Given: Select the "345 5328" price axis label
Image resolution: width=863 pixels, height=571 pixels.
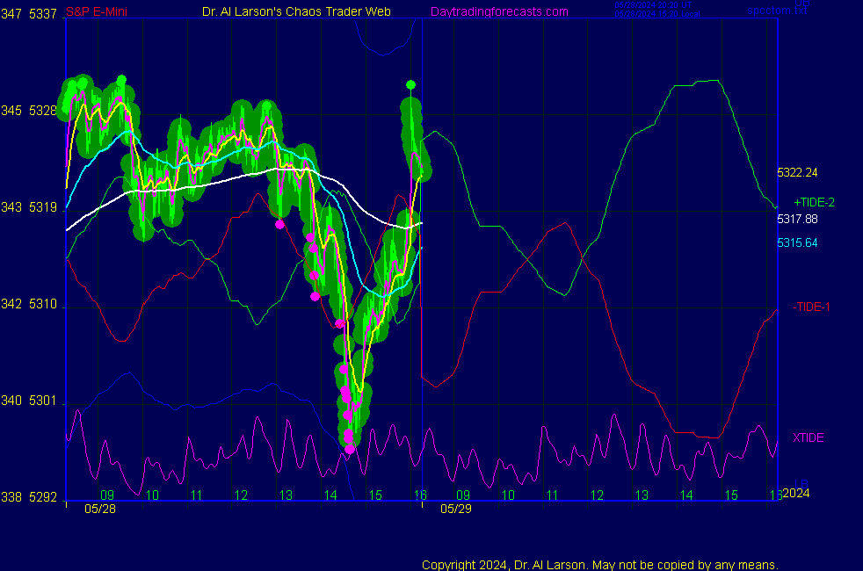Looking at the screenshot, I should coord(29,111).
